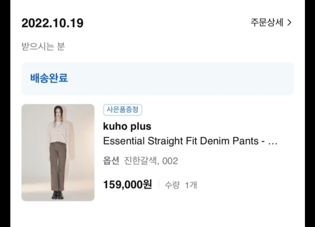The width and height of the screenshot is (315, 227).
Task: Click the 받으시는 분 recipient field
Action: click(44, 46)
